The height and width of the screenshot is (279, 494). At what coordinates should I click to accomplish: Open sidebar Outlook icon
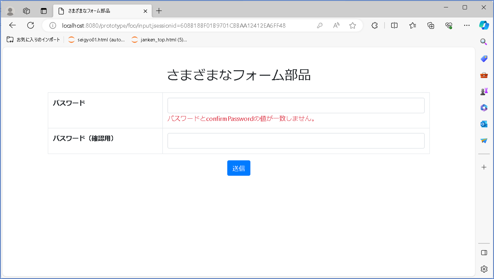coord(484,124)
